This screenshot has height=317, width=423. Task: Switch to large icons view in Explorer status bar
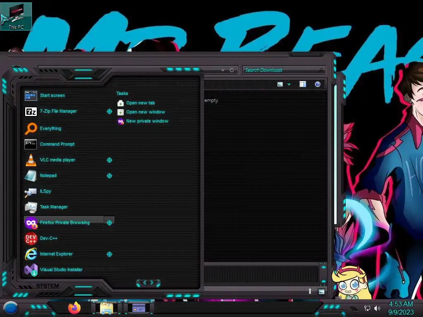[x=321, y=291]
